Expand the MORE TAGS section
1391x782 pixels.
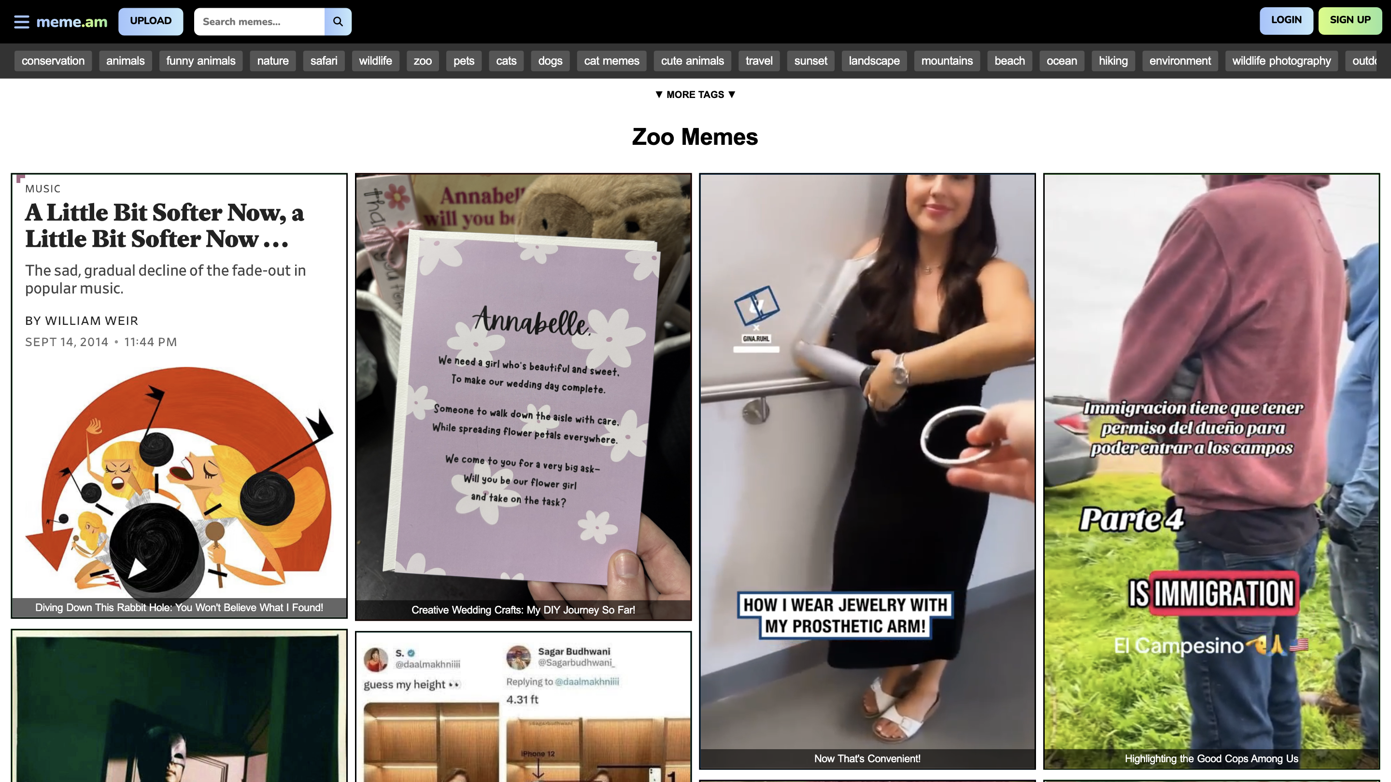point(695,95)
